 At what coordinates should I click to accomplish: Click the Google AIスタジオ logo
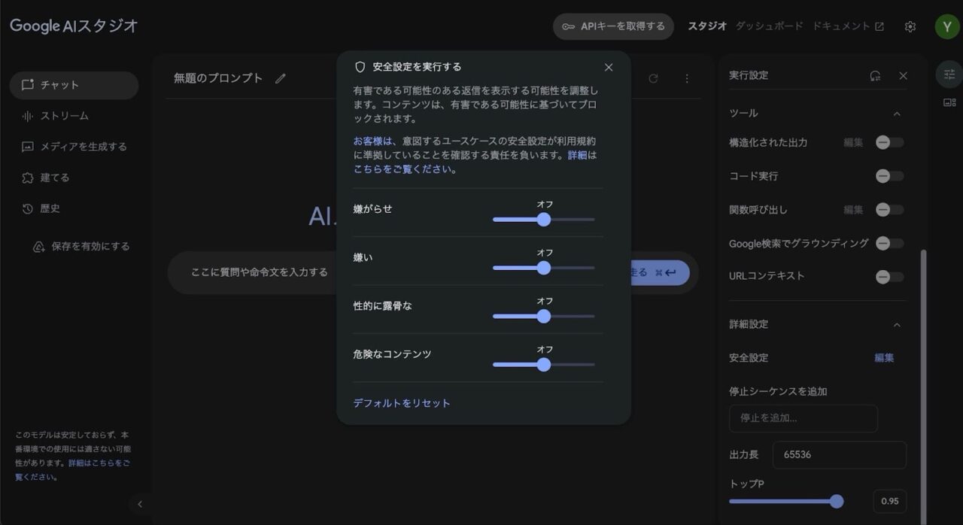74,26
